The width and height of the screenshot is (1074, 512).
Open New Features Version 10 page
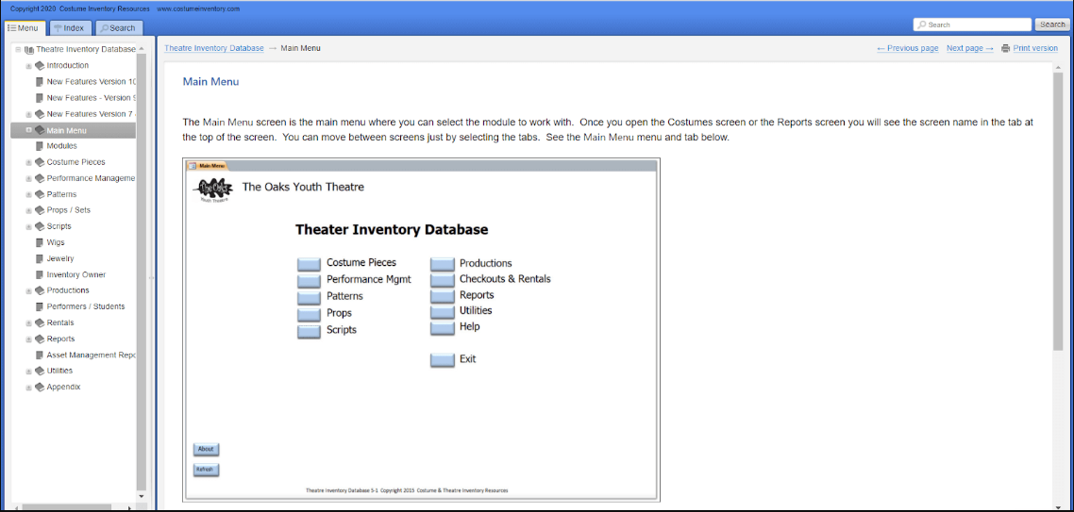92,81
